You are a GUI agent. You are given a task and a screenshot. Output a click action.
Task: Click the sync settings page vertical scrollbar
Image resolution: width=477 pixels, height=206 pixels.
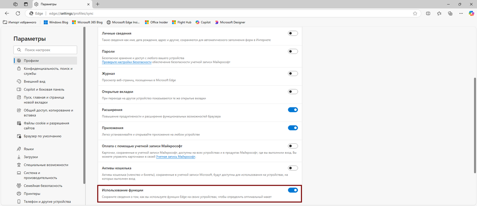tap(475, 125)
